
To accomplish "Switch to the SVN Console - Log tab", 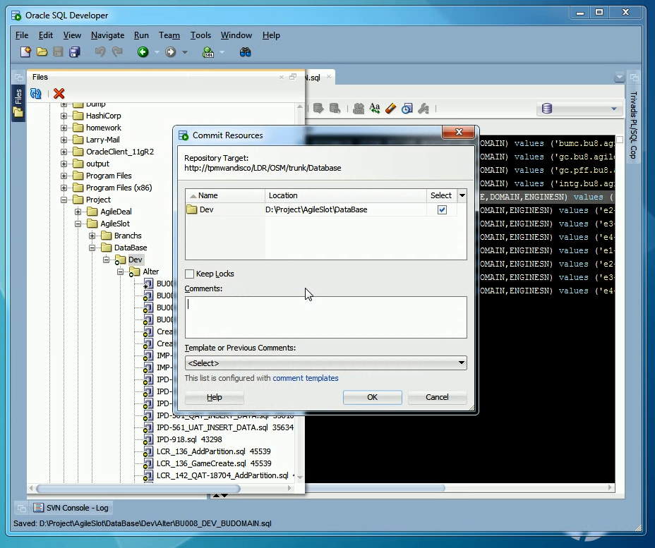I will click(x=71, y=508).
